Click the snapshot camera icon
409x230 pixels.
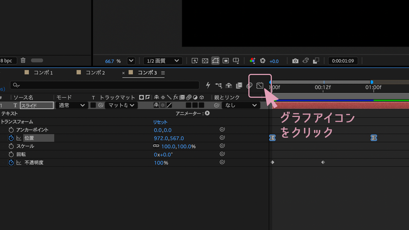coord(295,61)
